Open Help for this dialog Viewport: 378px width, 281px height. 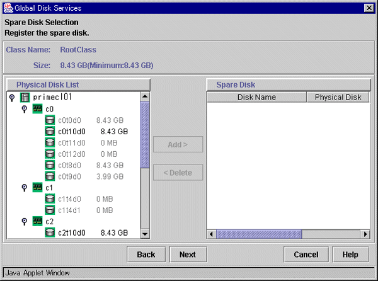pyautogui.click(x=350, y=255)
